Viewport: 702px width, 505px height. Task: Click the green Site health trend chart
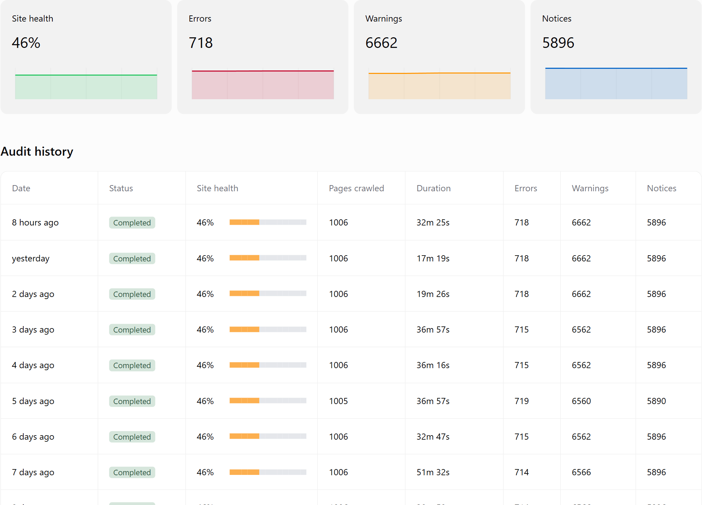(x=86, y=84)
